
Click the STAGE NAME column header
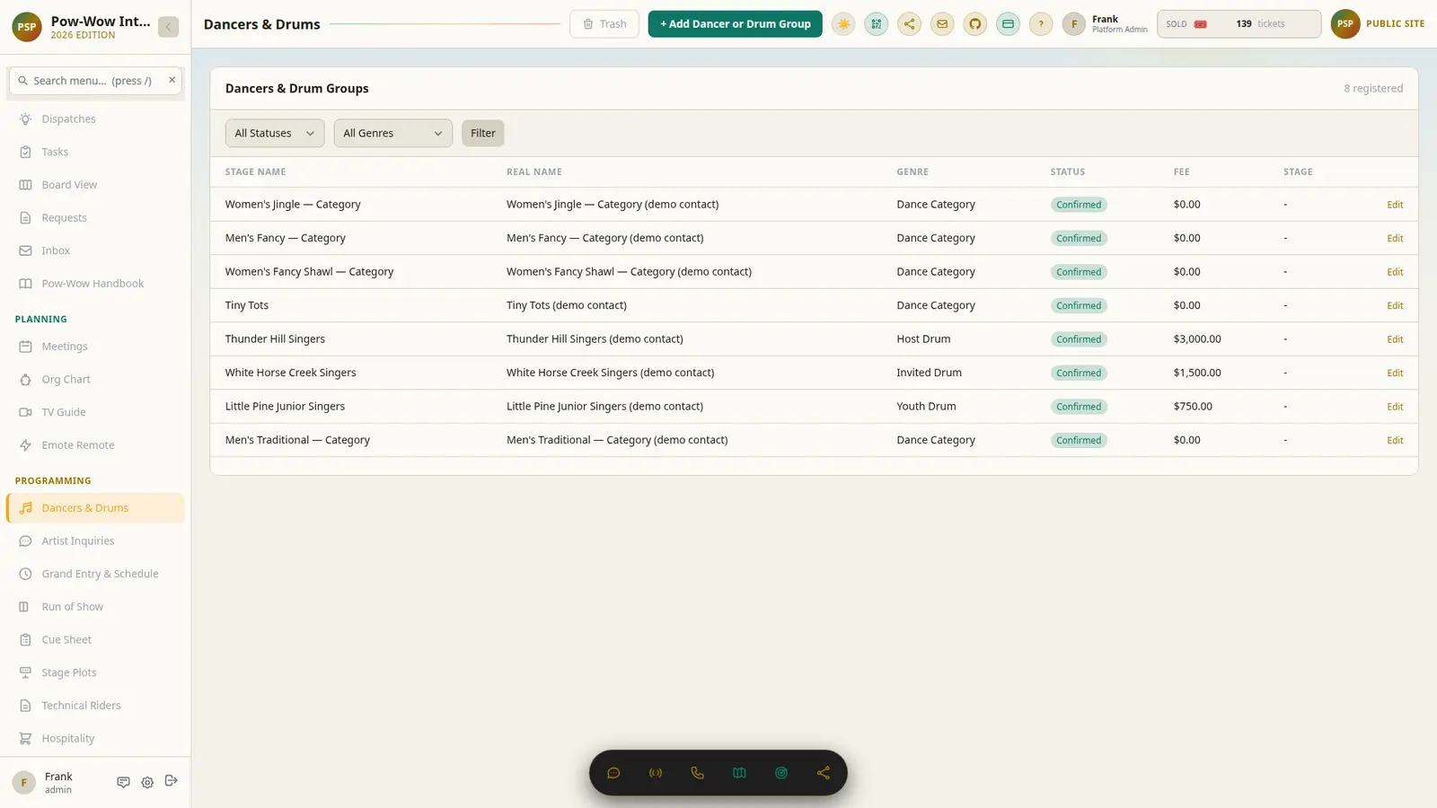point(255,171)
